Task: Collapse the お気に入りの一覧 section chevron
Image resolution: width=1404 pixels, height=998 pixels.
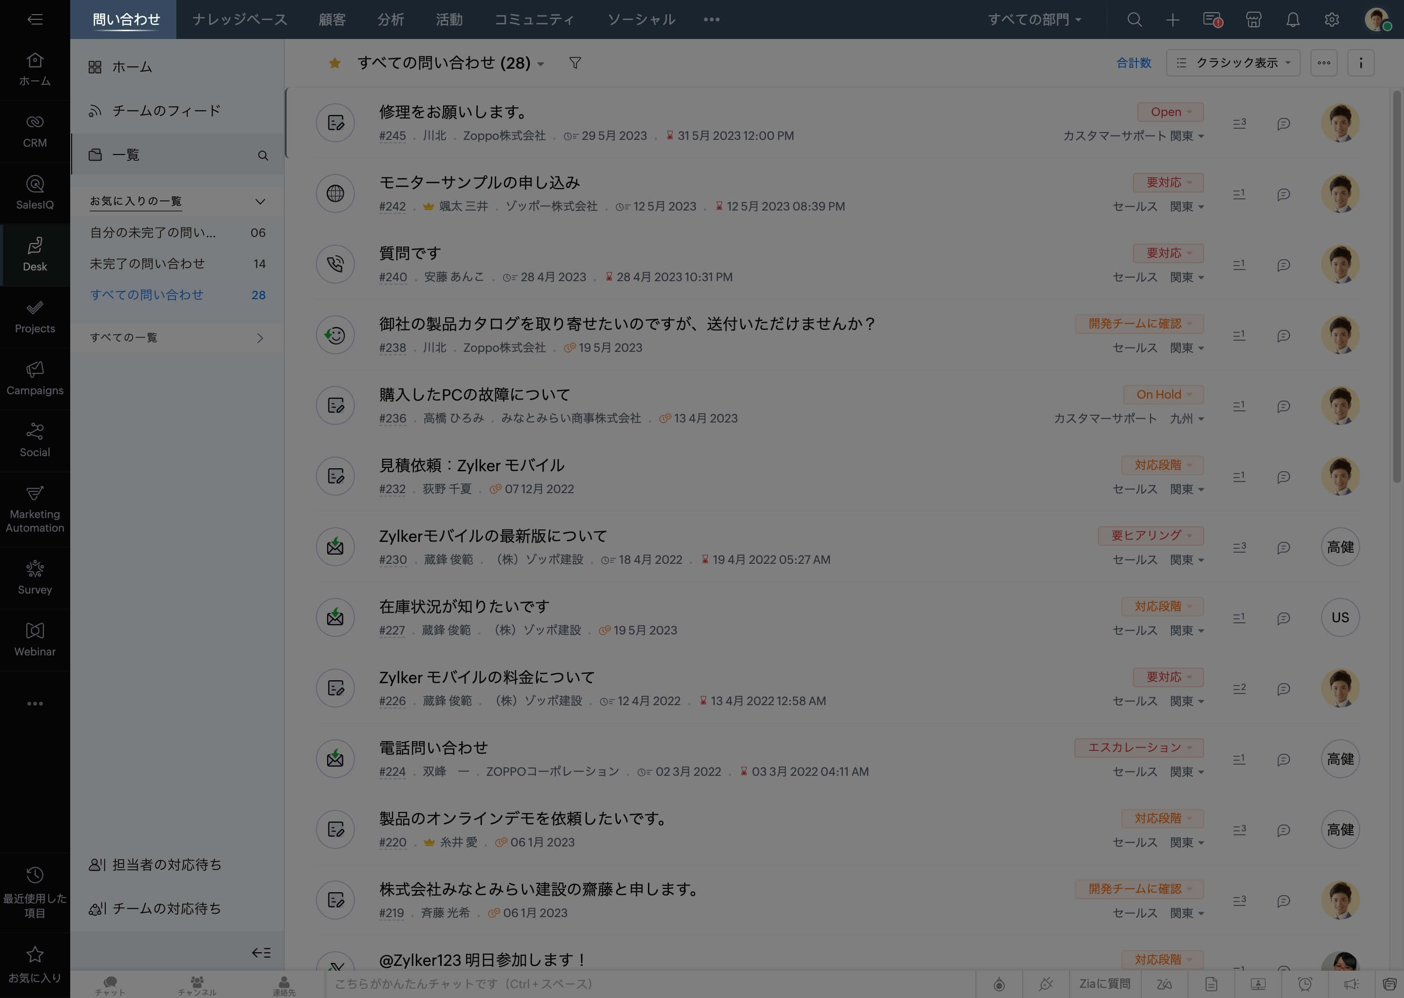Action: [x=260, y=202]
